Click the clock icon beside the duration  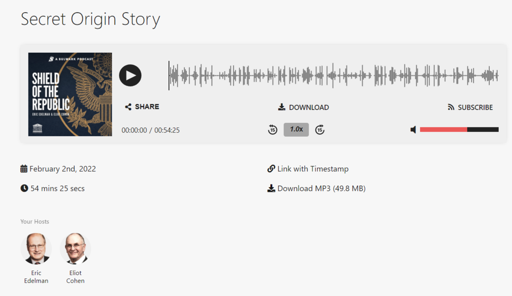(24, 188)
